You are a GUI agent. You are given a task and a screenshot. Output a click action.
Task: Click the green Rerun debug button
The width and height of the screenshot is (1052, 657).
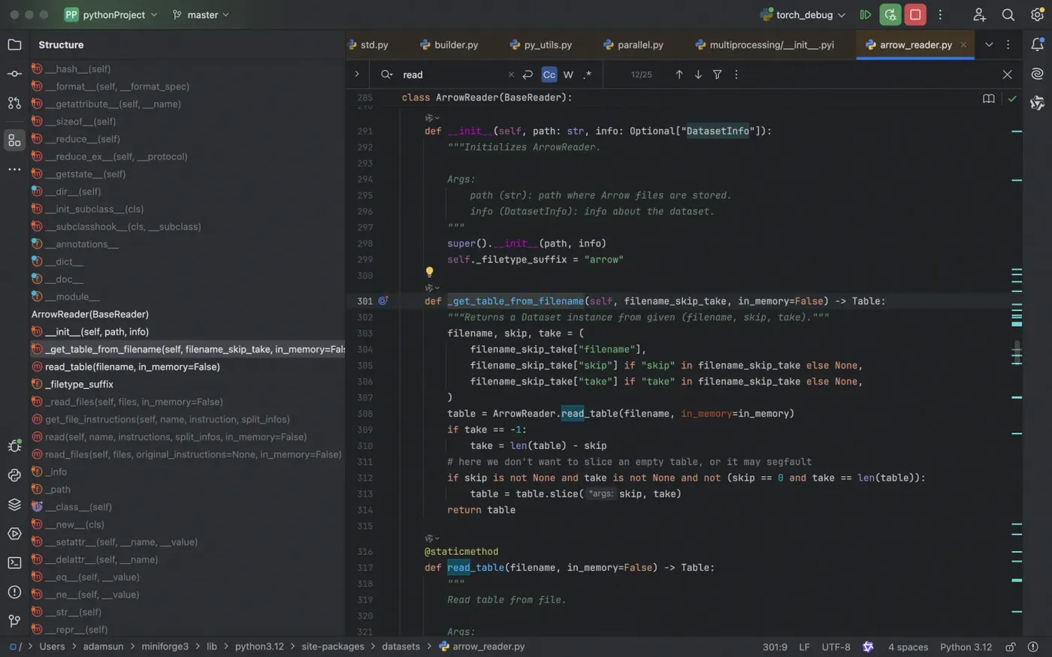[890, 14]
